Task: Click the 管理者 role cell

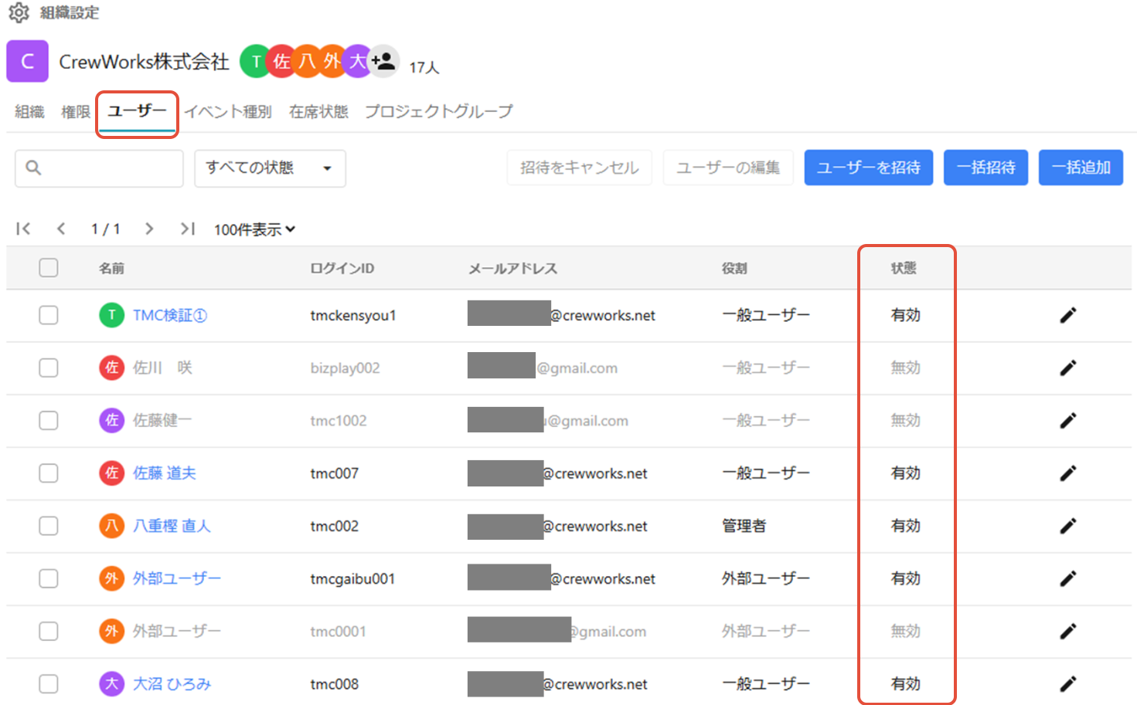Action: 744,526
